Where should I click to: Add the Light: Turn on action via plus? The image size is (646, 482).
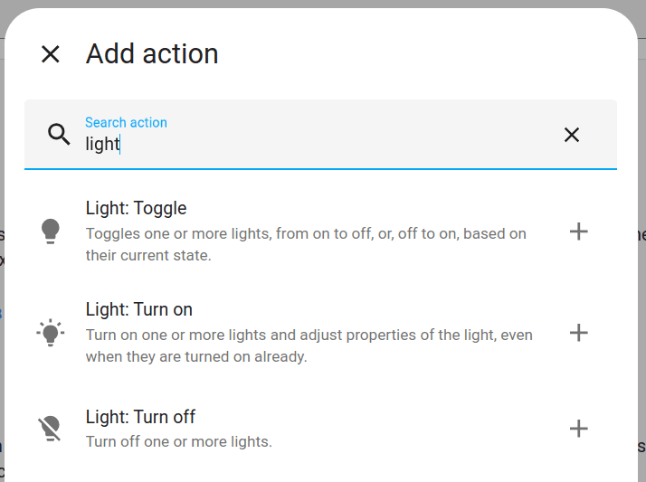578,333
